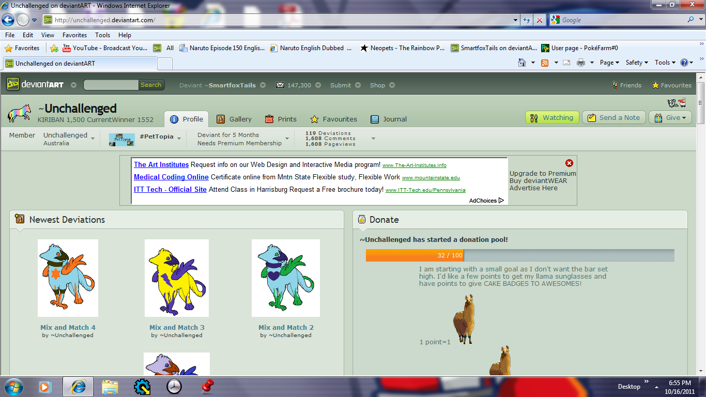Viewport: 706px width, 397px height.
Task: Open the Give dropdown button
Action: click(670, 117)
